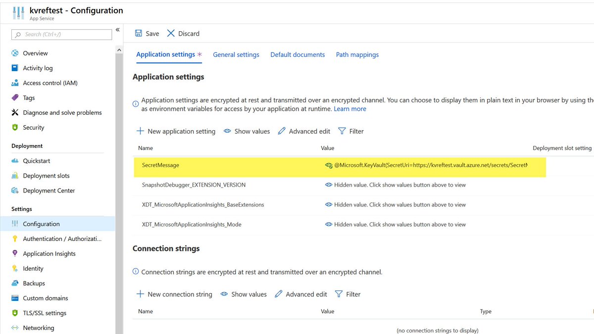Image resolution: width=594 pixels, height=334 pixels.
Task: Open the Path mappings tab
Action: coord(357,54)
